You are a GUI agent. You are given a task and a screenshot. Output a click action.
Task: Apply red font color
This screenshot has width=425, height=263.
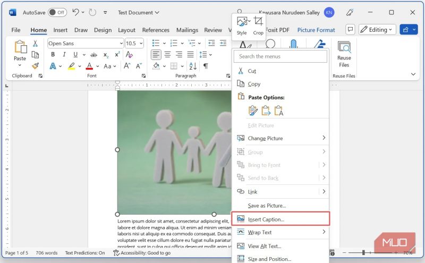[89, 66]
